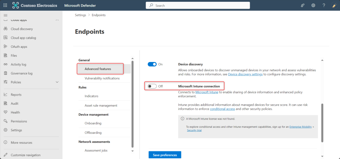Turn on the Microsoft Intune connection toggle
Screen dimensions: 340x159
point(152,86)
